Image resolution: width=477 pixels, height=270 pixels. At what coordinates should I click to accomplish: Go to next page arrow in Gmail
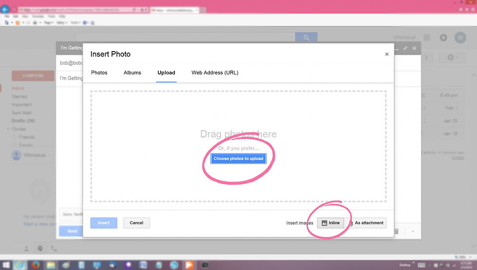(426, 57)
